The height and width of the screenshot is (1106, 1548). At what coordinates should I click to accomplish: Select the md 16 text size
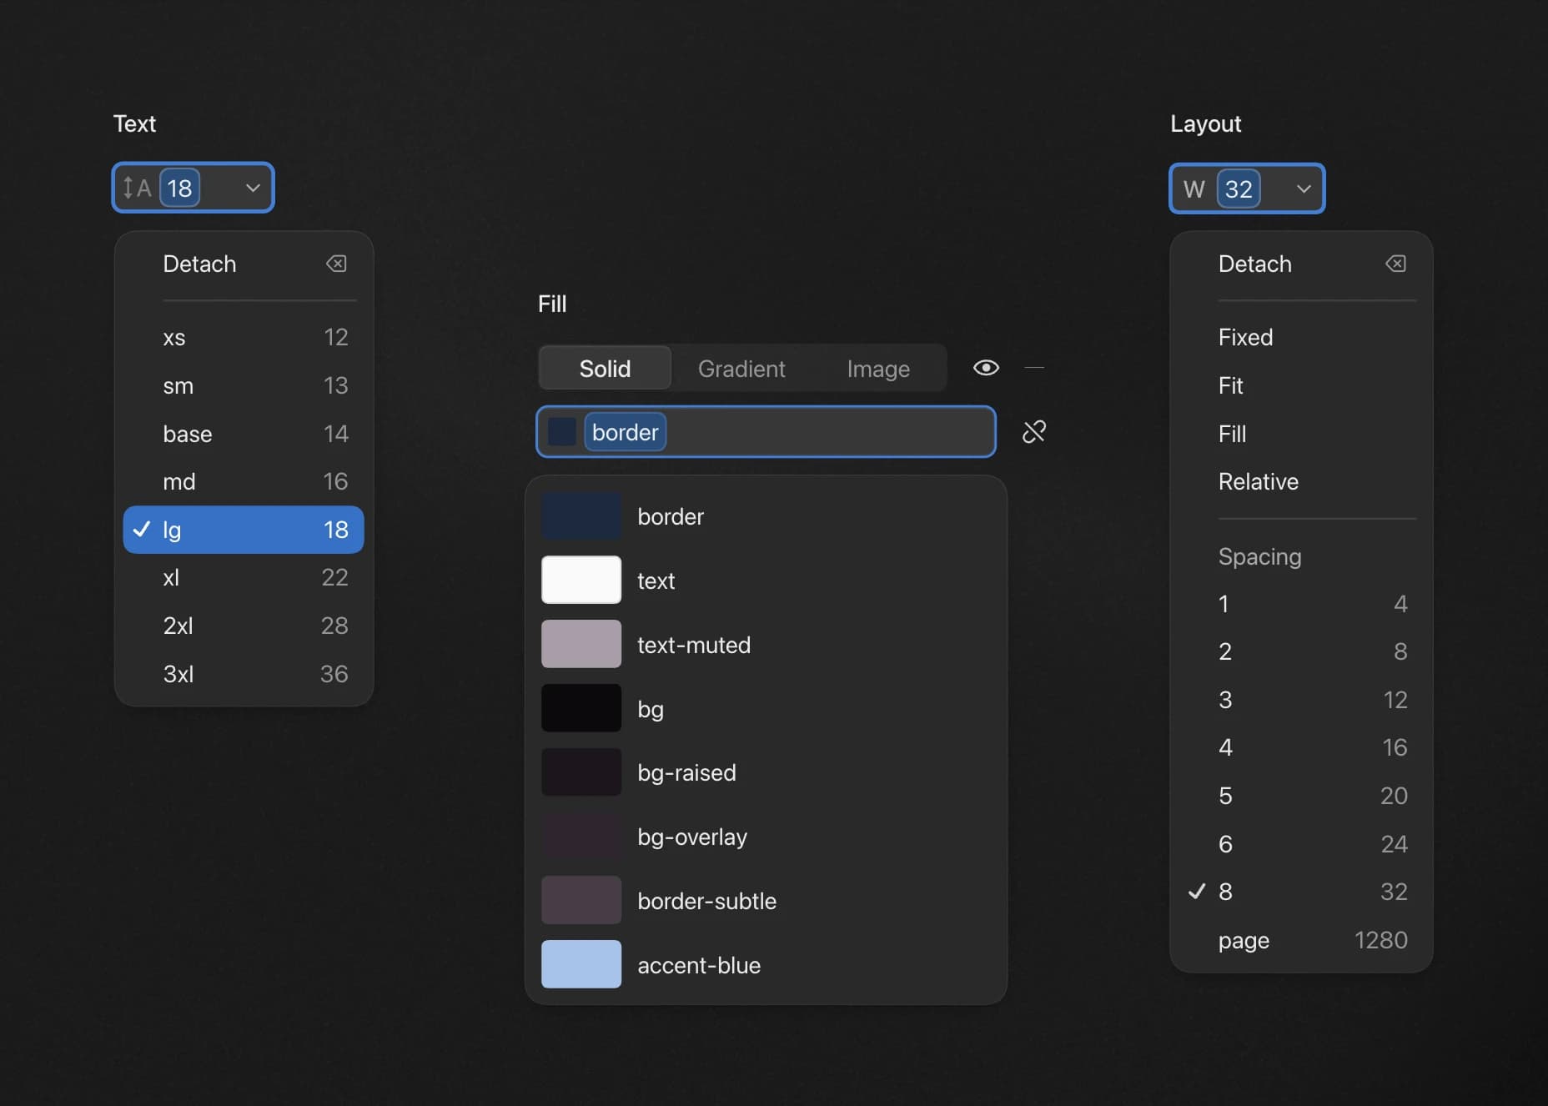tap(244, 481)
